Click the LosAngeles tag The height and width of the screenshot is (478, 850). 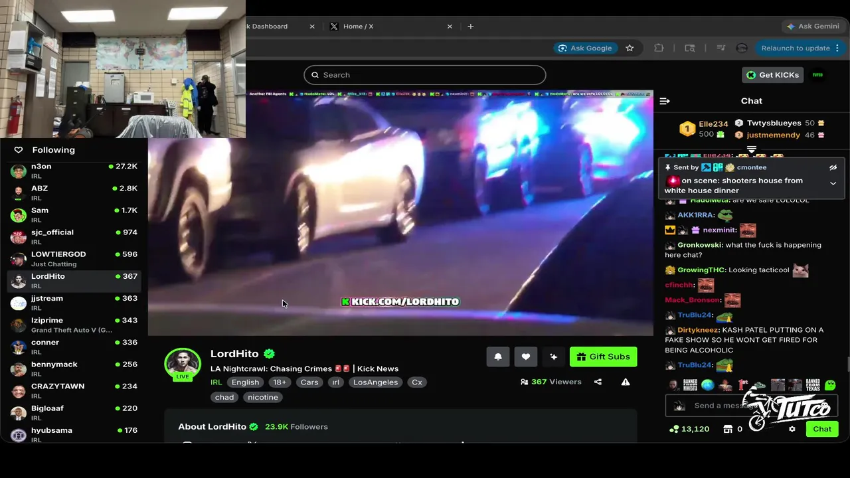tap(375, 382)
